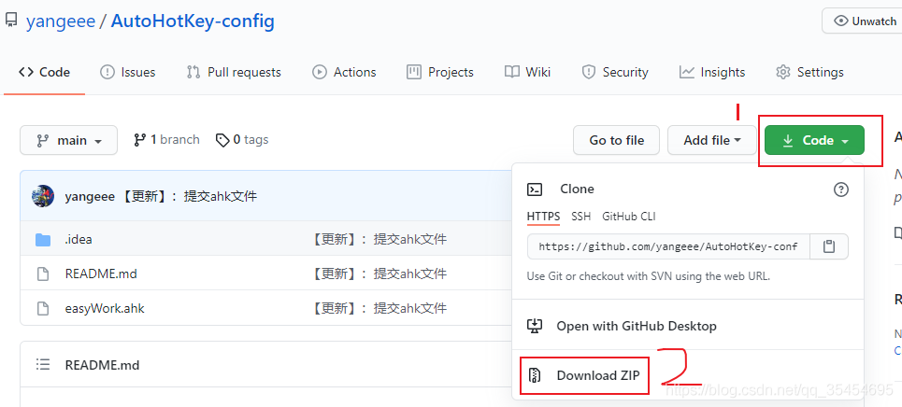
Task: Open the Pull requests tab
Action: pyautogui.click(x=234, y=73)
